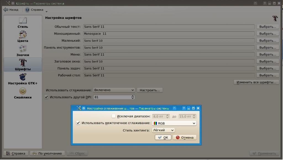The width and height of the screenshot is (283, 160).
Task: Toggle the Исключая диапазон checkbox
Action: click(113, 116)
